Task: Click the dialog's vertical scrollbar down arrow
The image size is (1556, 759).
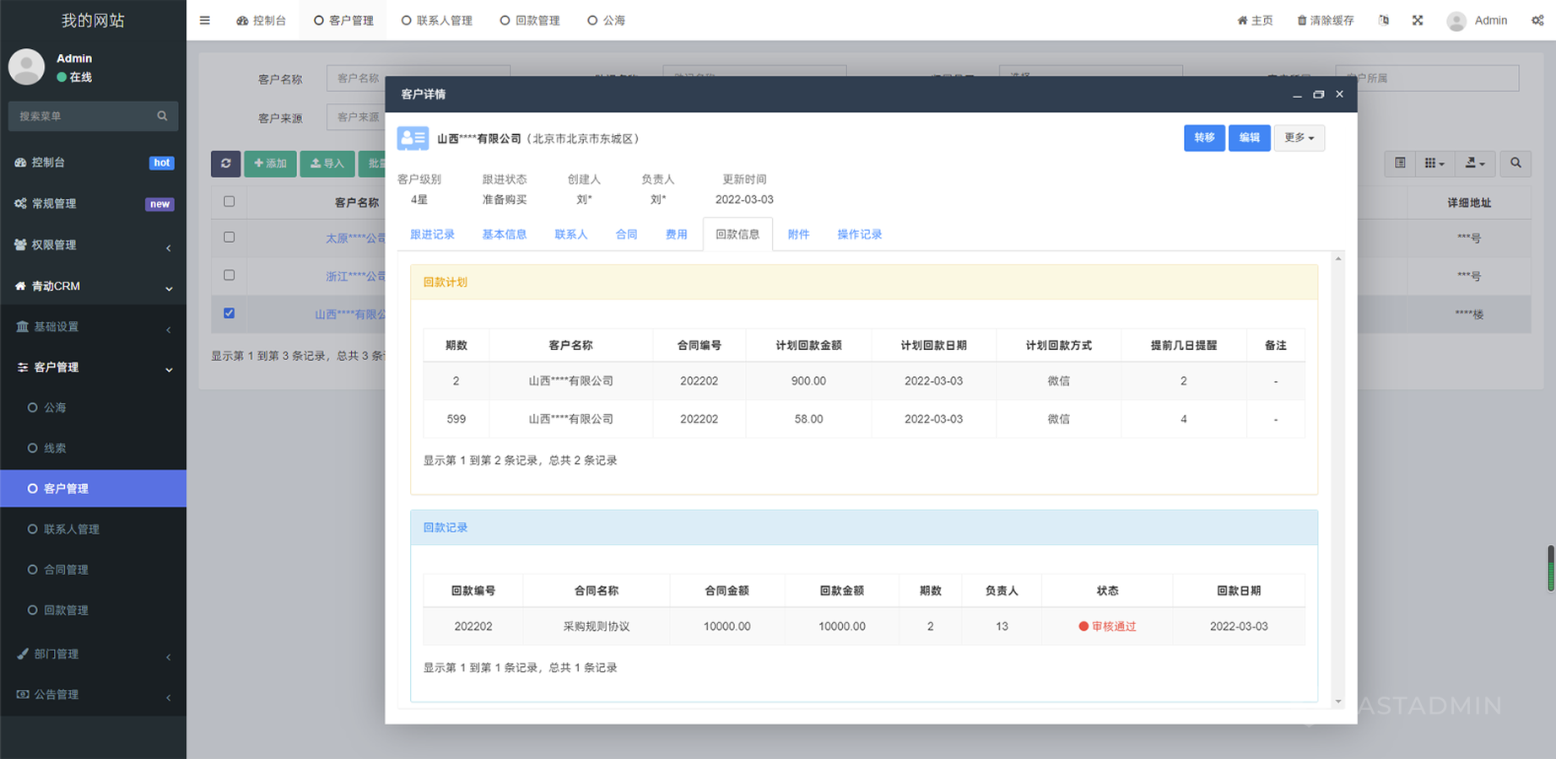Action: [1338, 702]
